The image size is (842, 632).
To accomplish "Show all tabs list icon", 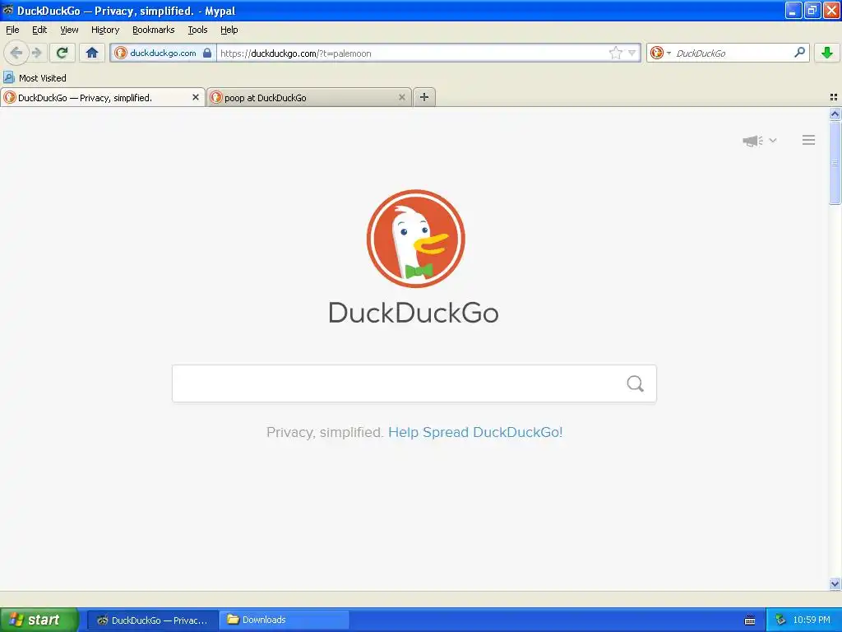I will click(x=834, y=97).
